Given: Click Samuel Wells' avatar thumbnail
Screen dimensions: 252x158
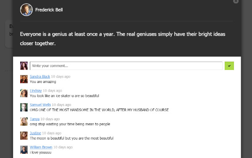Looking at the screenshot, I should coord(24,107).
